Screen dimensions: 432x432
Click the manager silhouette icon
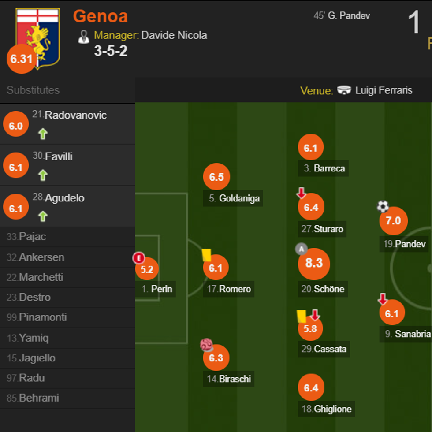click(x=84, y=35)
